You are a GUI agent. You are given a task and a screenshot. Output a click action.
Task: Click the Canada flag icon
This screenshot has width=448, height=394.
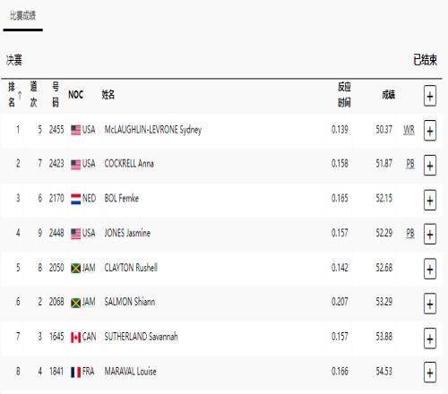[x=76, y=338]
